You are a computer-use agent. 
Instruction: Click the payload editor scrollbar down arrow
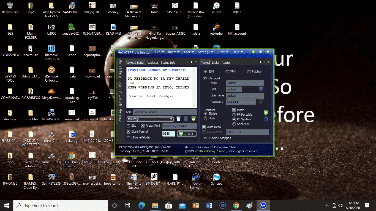pyautogui.click(x=195, y=105)
